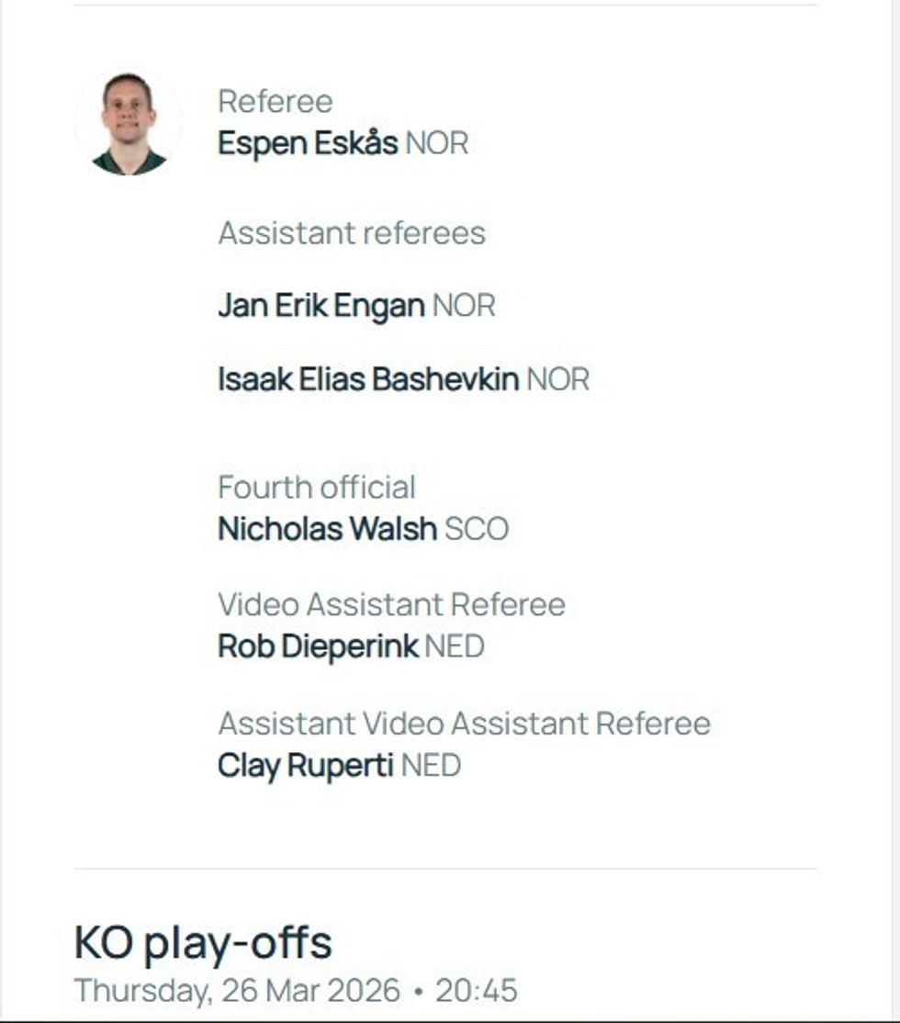Select assistant referee Jan Erik Engan
900x1023 pixels.
[x=321, y=306]
